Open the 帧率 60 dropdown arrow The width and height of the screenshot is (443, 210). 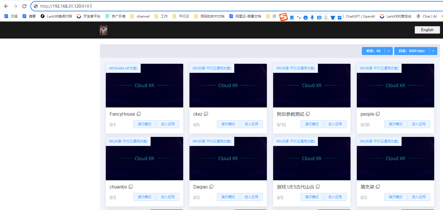click(389, 51)
